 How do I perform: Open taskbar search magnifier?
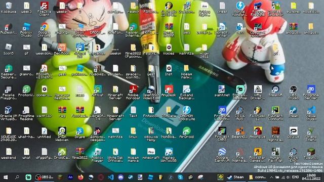(x=17, y=177)
